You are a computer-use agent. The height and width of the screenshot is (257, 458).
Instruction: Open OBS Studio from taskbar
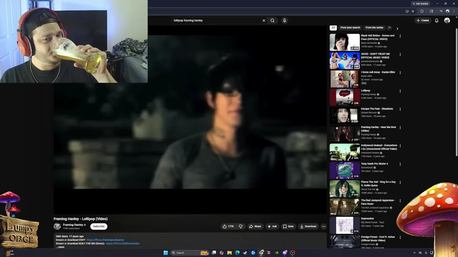(293, 253)
